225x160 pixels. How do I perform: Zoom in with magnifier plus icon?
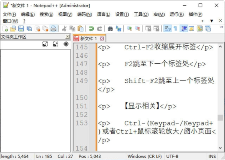click(x=129, y=28)
